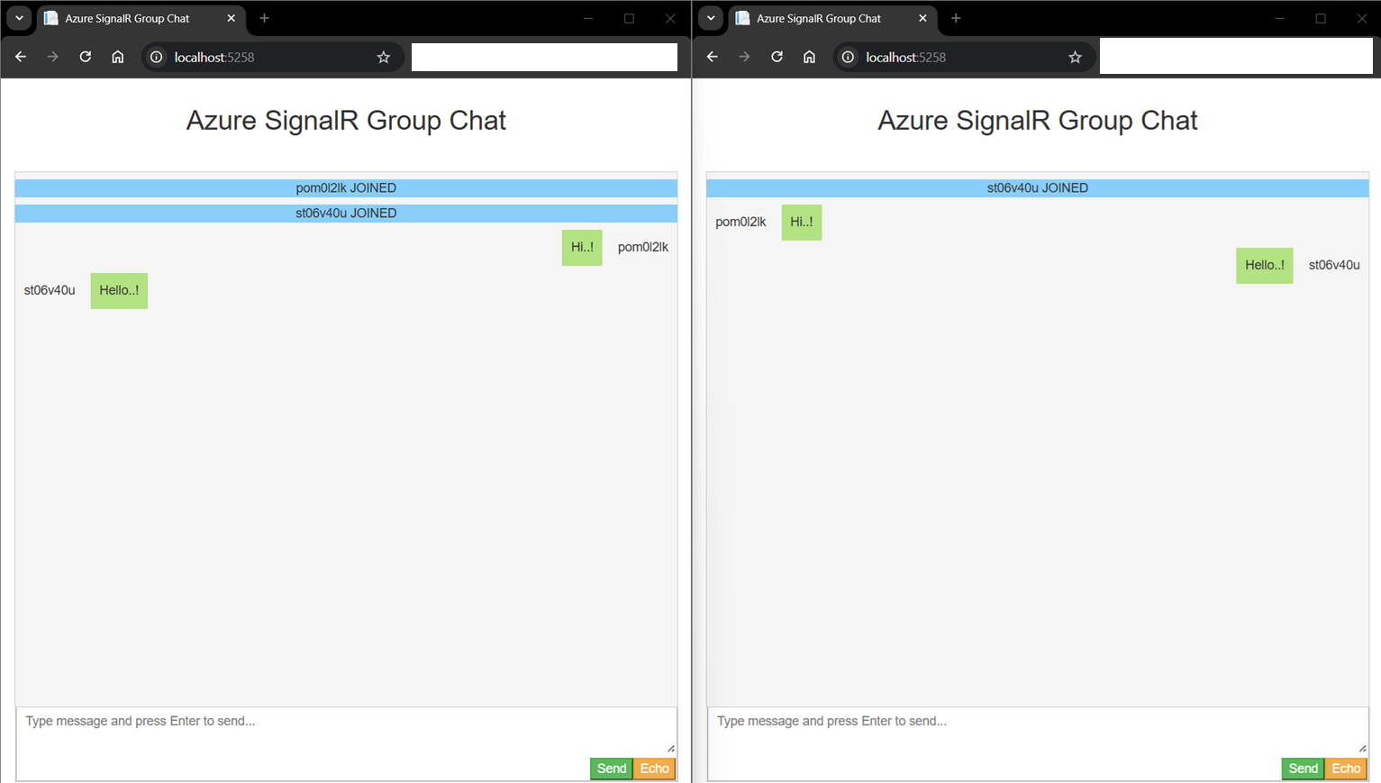Click the Echo button in the right chat window
The height and width of the screenshot is (783, 1381).
pyautogui.click(x=1347, y=769)
